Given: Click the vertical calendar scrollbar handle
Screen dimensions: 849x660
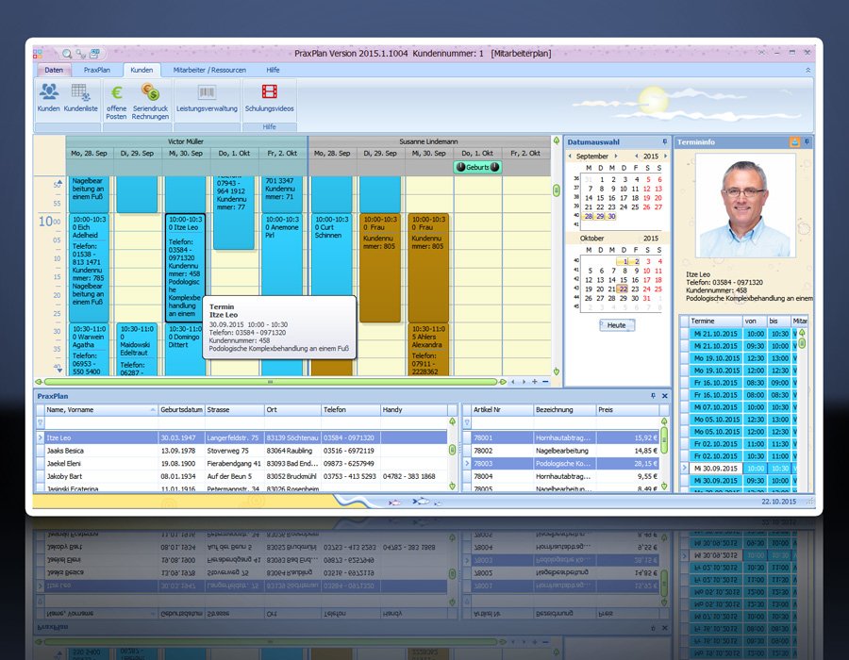Looking at the screenshot, I should (556, 190).
